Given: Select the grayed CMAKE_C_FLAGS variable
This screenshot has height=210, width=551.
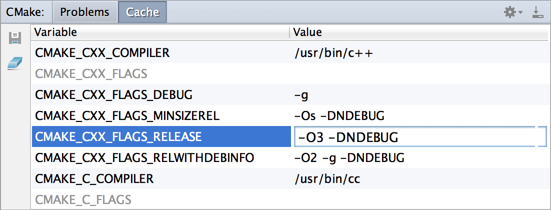Looking at the screenshot, I should click(x=83, y=200).
